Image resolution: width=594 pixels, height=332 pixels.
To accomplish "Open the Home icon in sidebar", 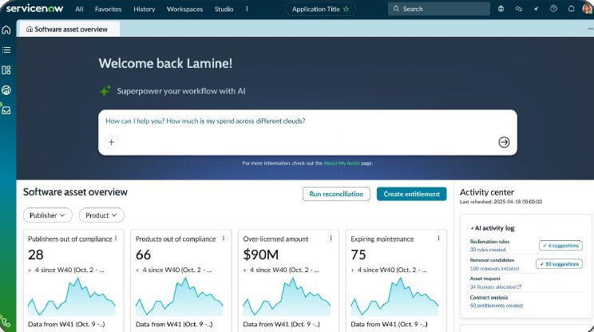I will coord(6,30).
